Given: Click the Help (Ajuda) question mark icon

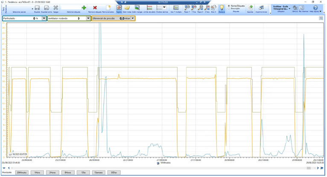Looking at the screenshot, I should click(x=315, y=8).
